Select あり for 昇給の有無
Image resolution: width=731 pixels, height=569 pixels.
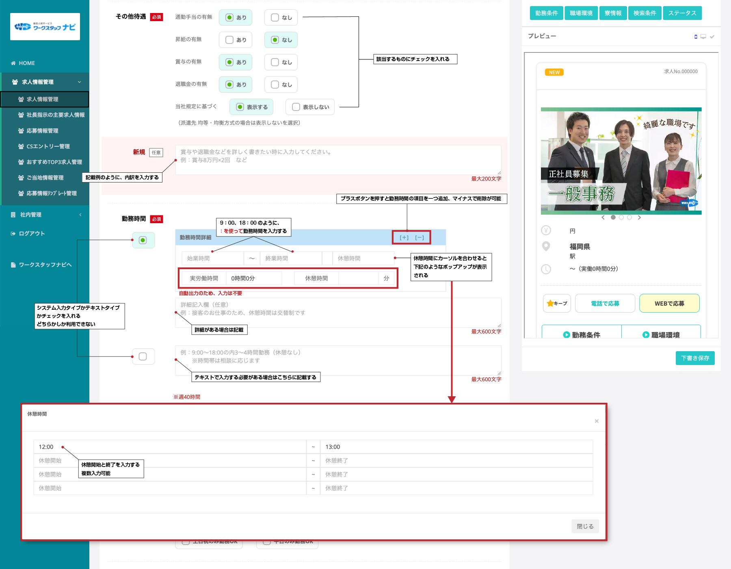[236, 40]
